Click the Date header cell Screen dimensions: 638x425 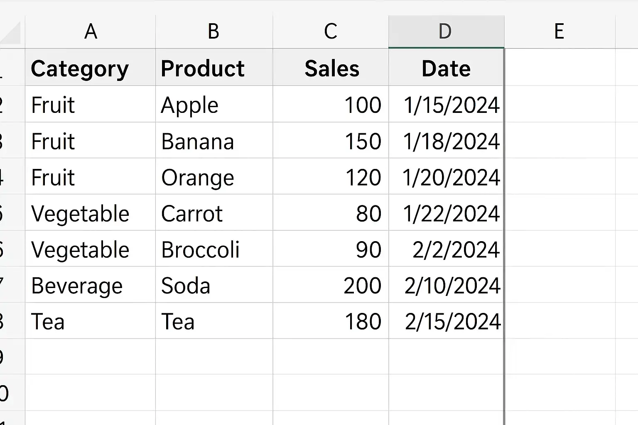click(446, 68)
